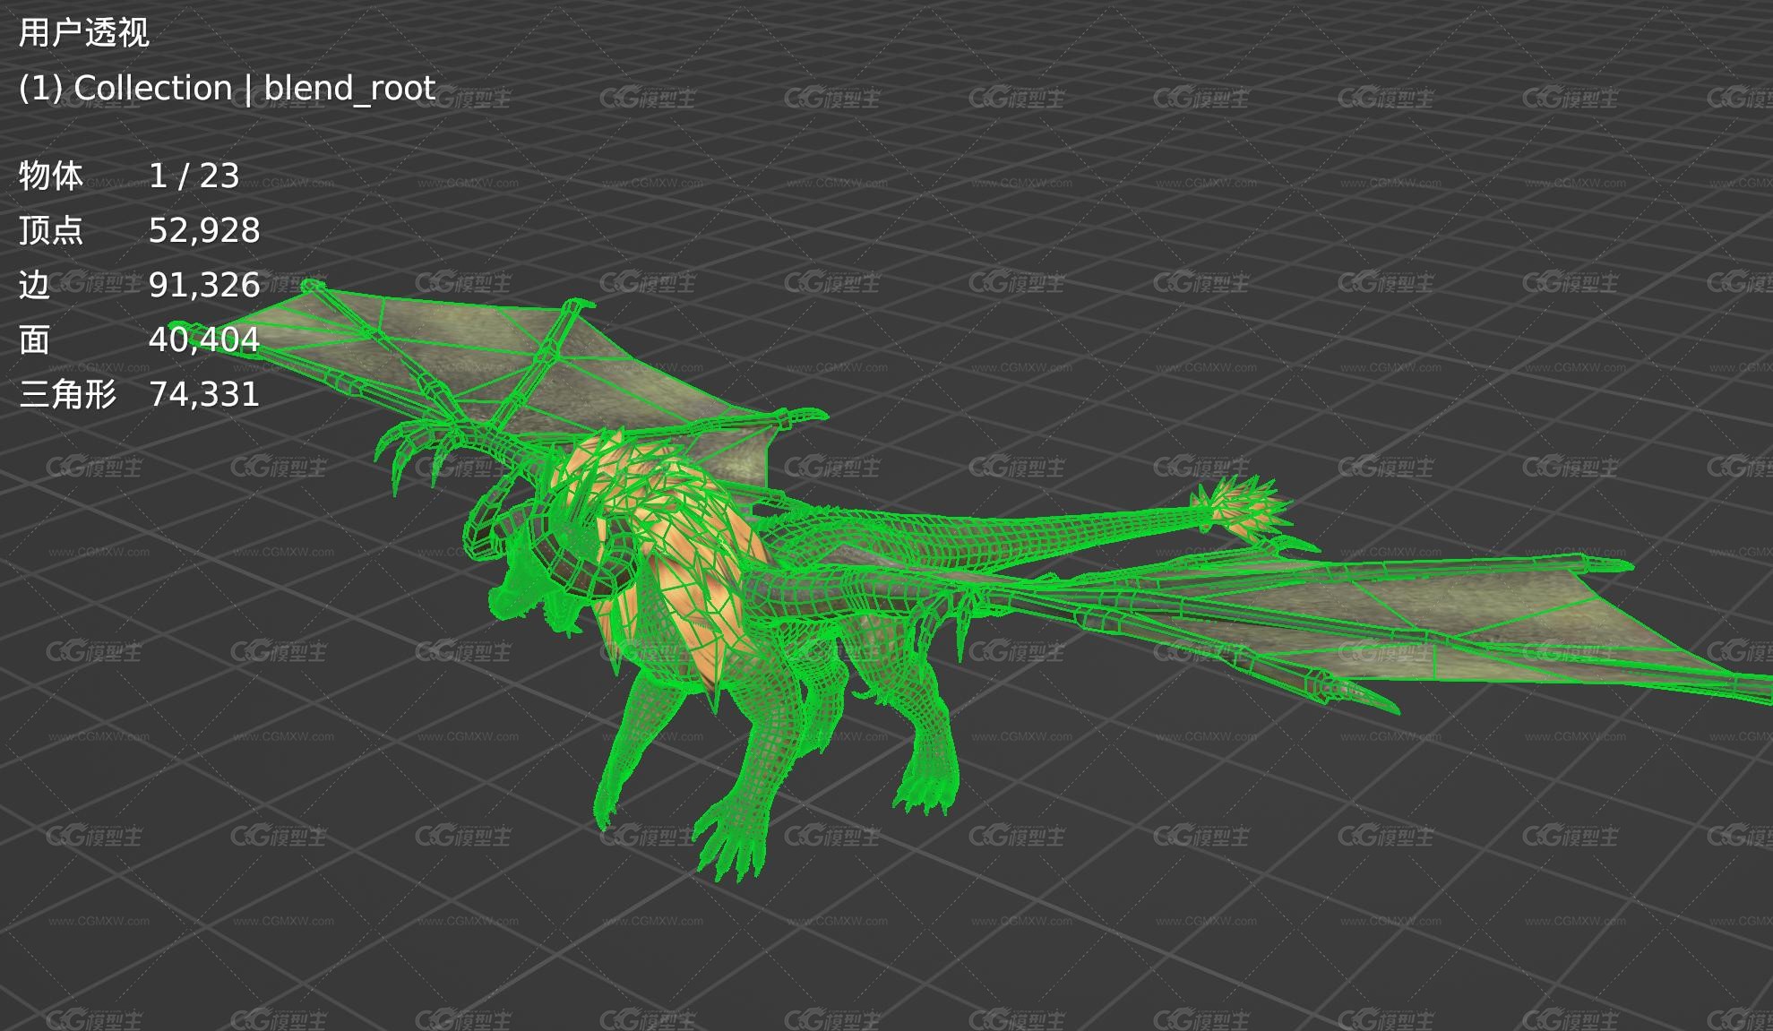Select the dragon's rear foot

click(927, 788)
